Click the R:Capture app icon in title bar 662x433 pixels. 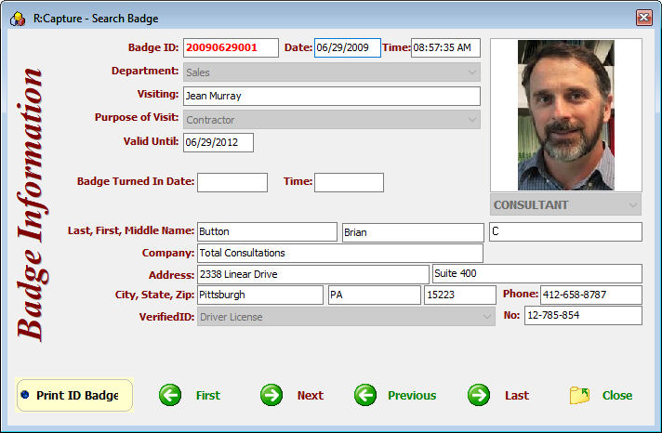[x=18, y=19]
